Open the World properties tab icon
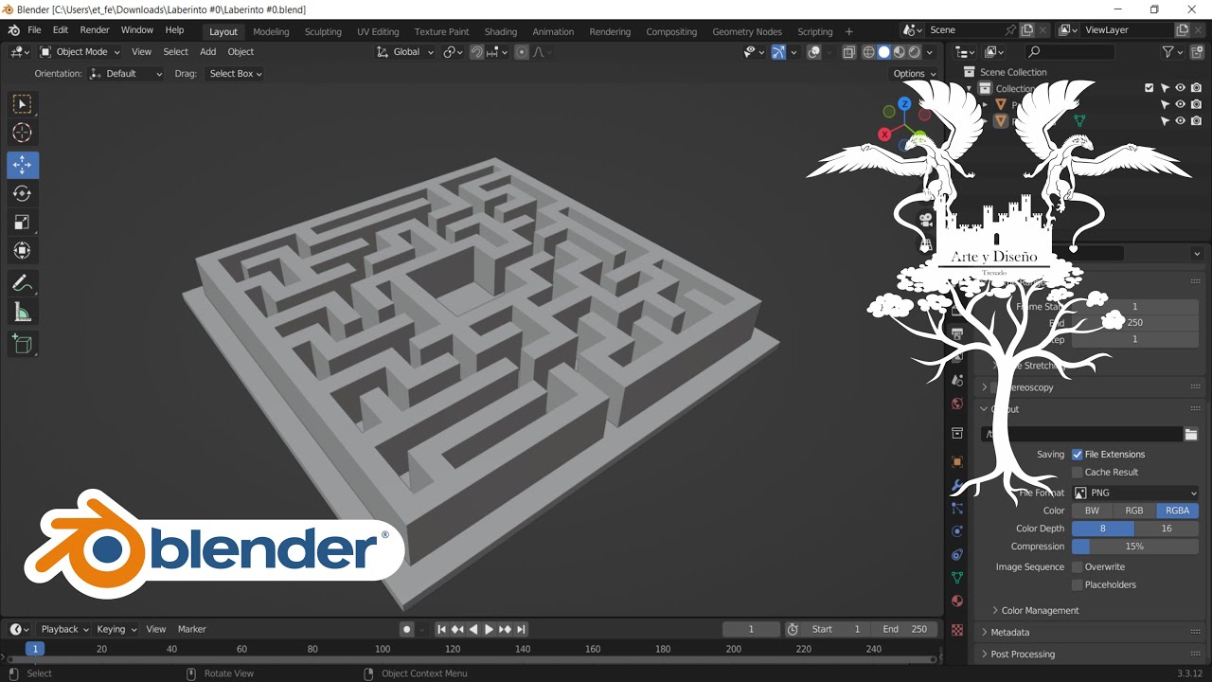This screenshot has height=682, width=1212. click(x=957, y=404)
